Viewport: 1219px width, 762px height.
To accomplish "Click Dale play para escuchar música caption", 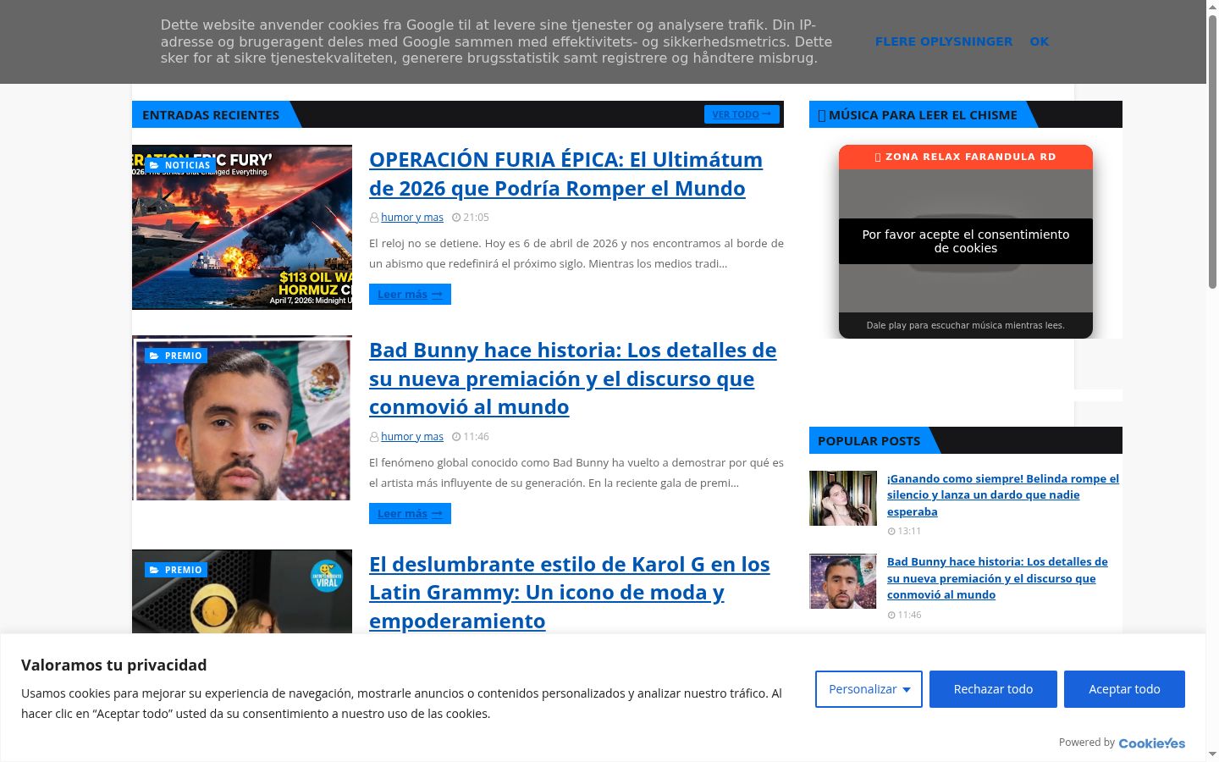I will 966,325.
